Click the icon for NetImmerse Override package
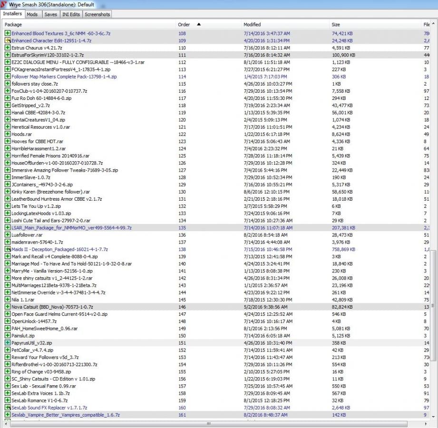 pos(8,292)
